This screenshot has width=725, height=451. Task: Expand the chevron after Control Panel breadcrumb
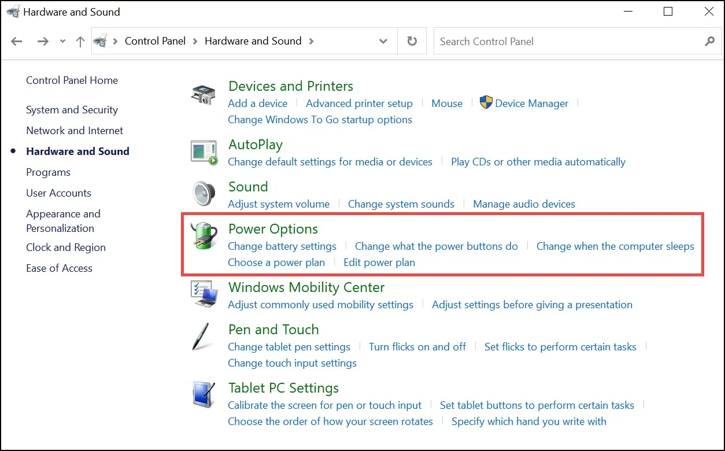195,41
